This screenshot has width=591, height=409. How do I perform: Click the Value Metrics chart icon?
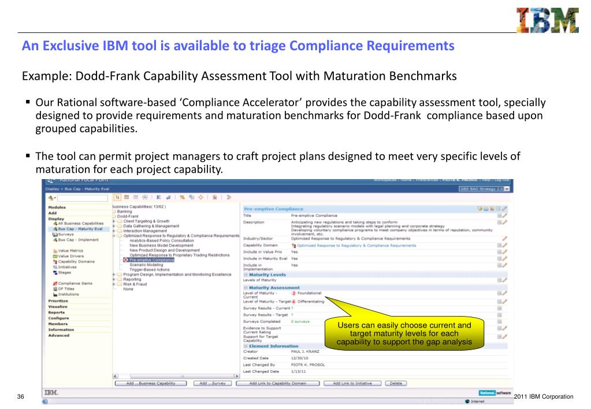click(x=55, y=251)
